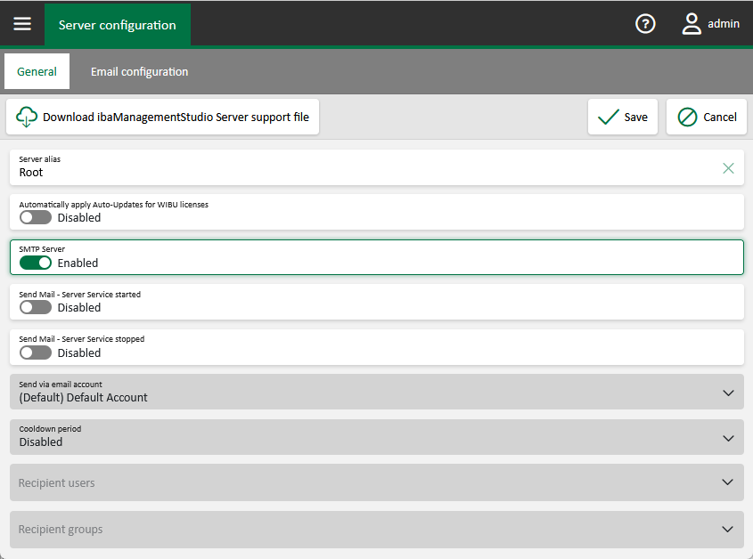Image resolution: width=753 pixels, height=559 pixels.
Task: Expand the Recipient groups dropdown
Action: [376, 530]
